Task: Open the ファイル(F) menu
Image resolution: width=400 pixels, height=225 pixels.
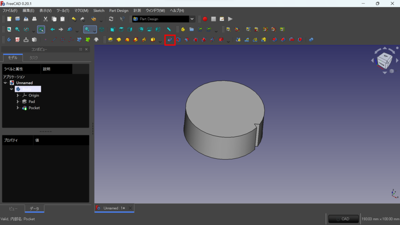Action: click(x=10, y=11)
